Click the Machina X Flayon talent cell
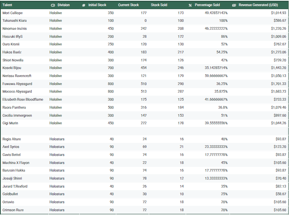This screenshot has width=289, height=215. pos(16,163)
